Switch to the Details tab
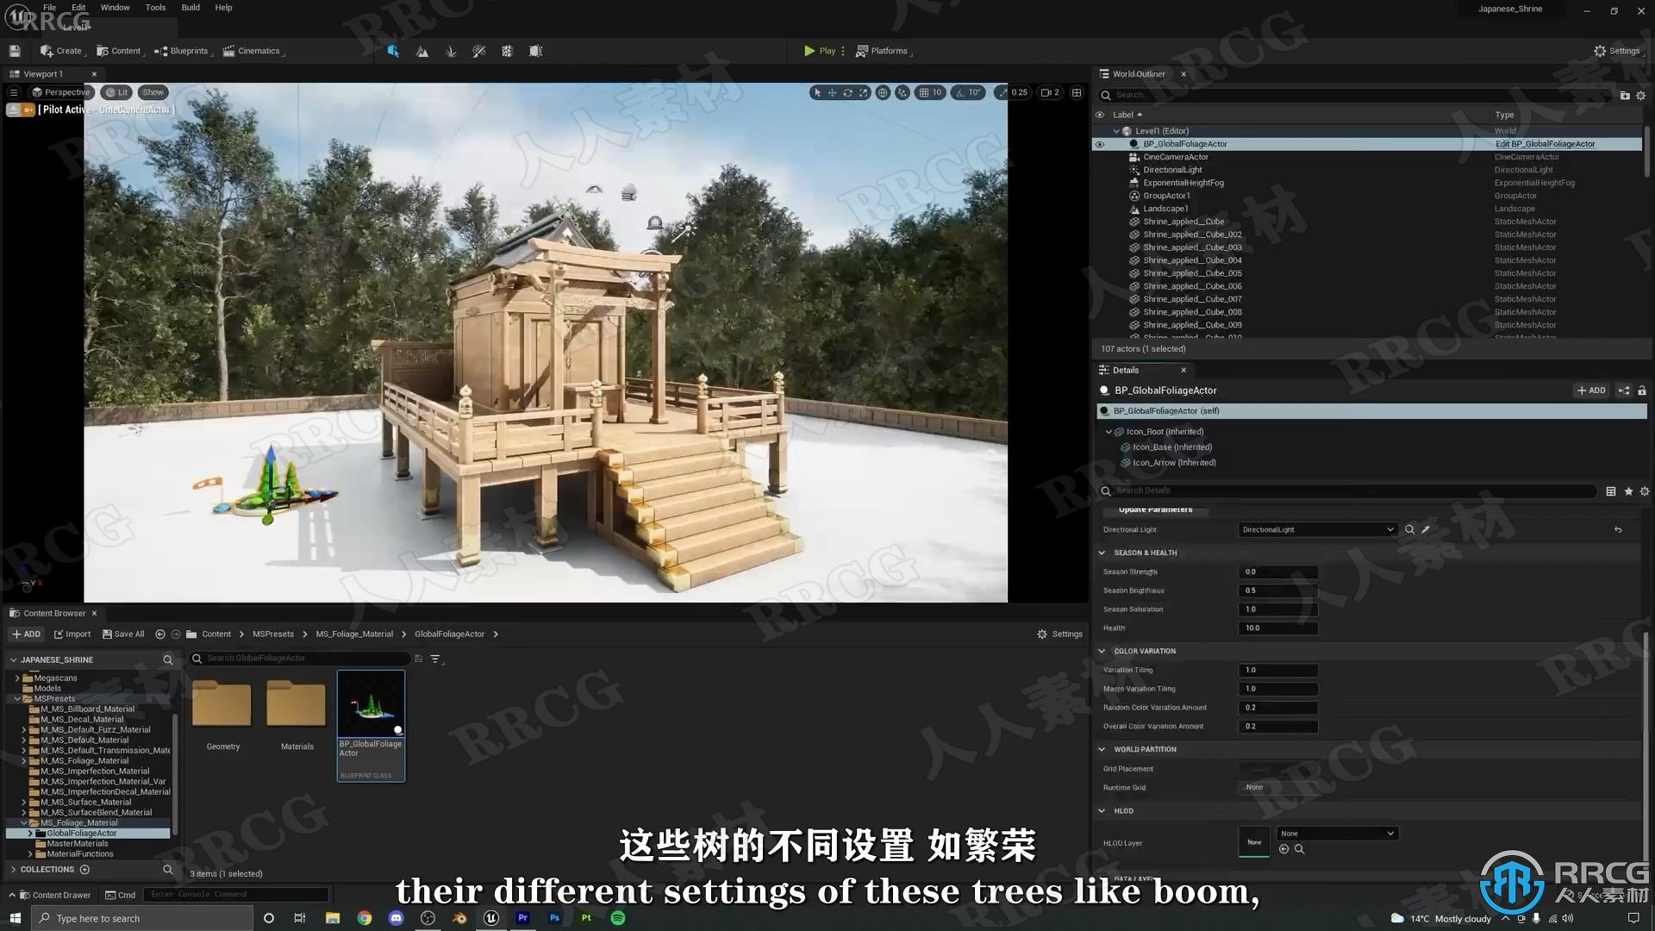The height and width of the screenshot is (931, 1655). pos(1125,370)
